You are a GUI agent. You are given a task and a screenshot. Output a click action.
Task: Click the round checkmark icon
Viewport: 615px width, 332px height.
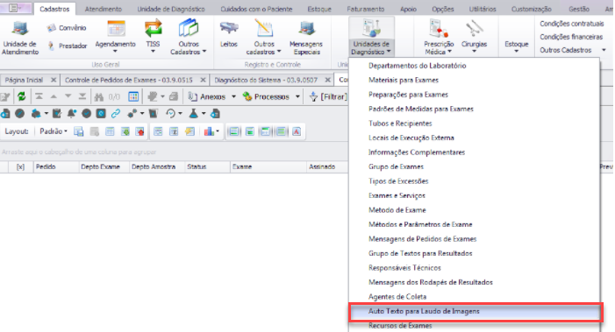tap(86, 114)
